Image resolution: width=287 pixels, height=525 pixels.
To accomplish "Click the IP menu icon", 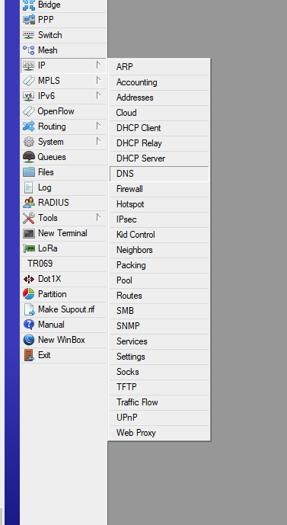I will point(29,66).
